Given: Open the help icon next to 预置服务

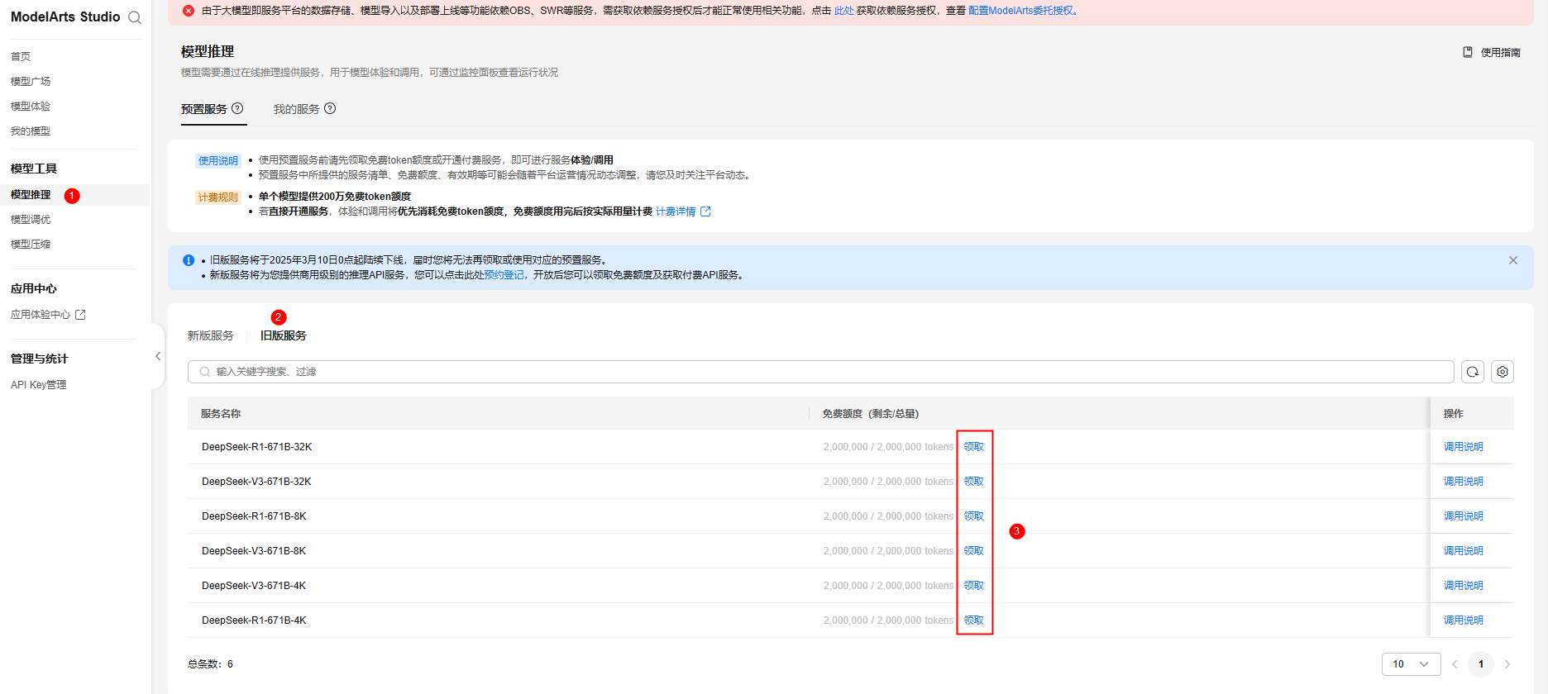Looking at the screenshot, I should coord(237,108).
